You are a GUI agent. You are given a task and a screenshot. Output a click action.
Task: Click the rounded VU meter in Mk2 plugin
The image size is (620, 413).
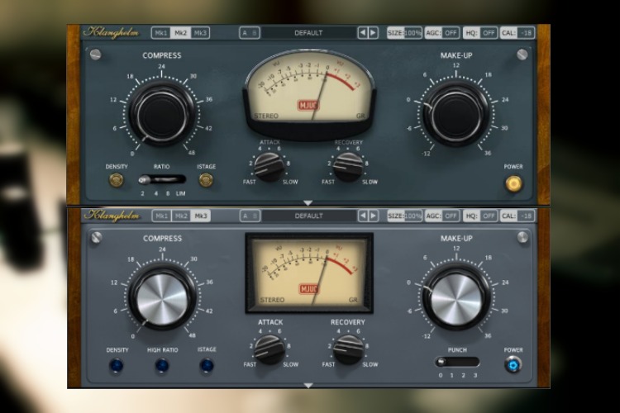309,93
